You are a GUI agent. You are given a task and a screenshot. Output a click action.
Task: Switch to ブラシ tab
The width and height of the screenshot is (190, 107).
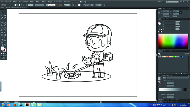pos(165,51)
